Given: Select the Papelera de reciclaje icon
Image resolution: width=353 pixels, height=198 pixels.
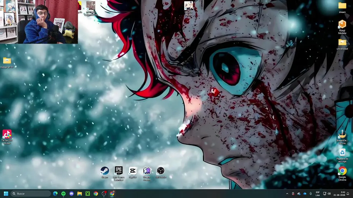Looking at the screenshot, I should coord(342,155).
